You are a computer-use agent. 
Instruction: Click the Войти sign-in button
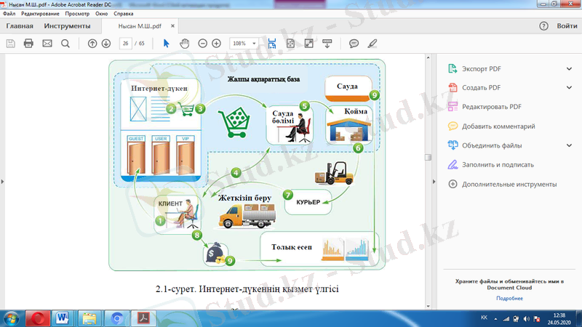tap(567, 26)
